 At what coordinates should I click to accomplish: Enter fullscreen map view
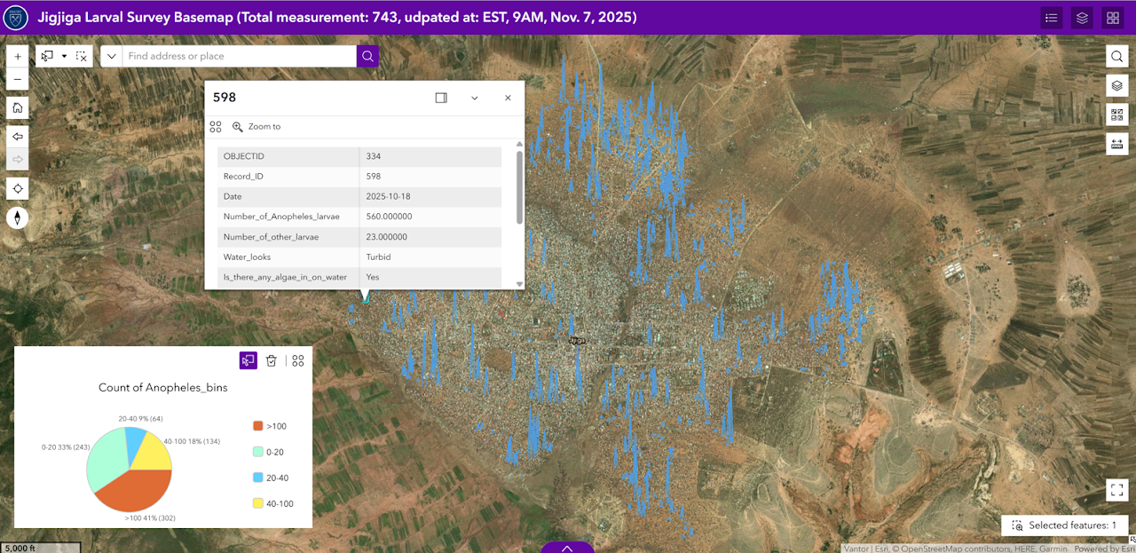tap(1117, 490)
